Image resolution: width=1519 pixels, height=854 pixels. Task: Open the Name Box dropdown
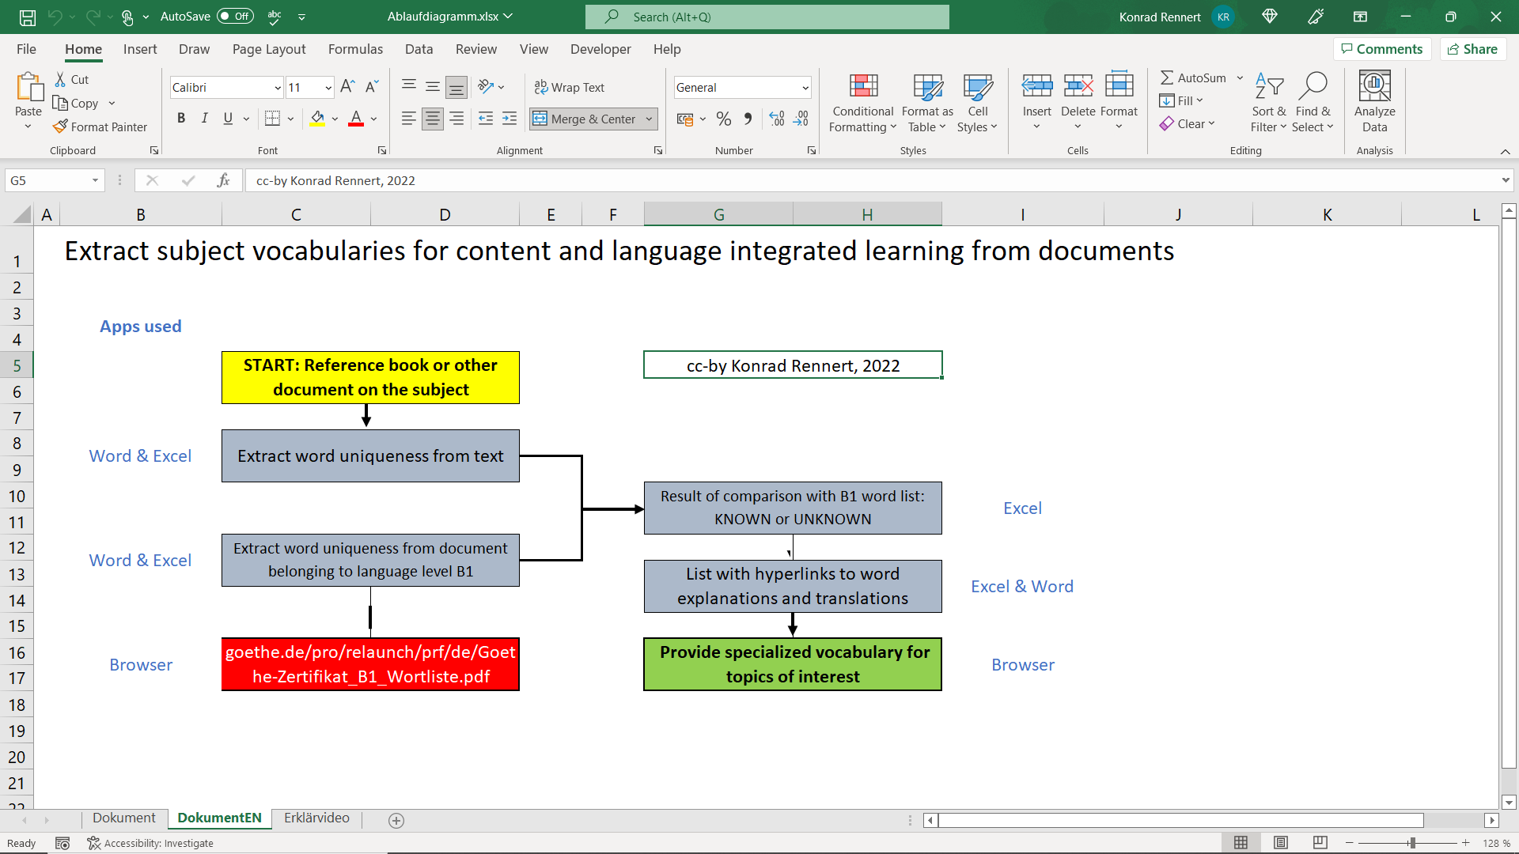click(x=95, y=180)
